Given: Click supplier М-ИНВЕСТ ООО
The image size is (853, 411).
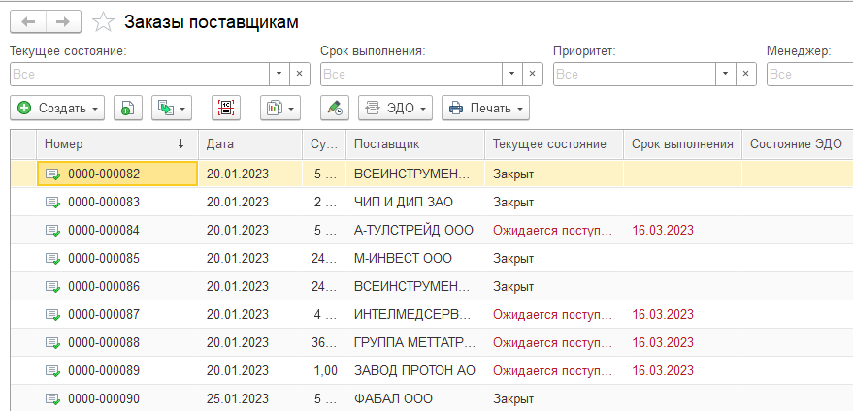Looking at the screenshot, I should pyautogui.click(x=403, y=258).
